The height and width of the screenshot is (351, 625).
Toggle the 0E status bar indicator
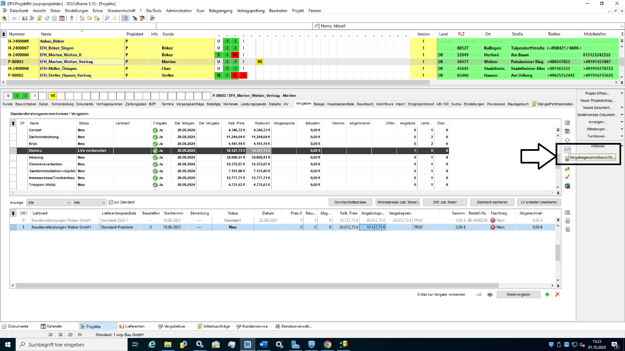click(60, 335)
